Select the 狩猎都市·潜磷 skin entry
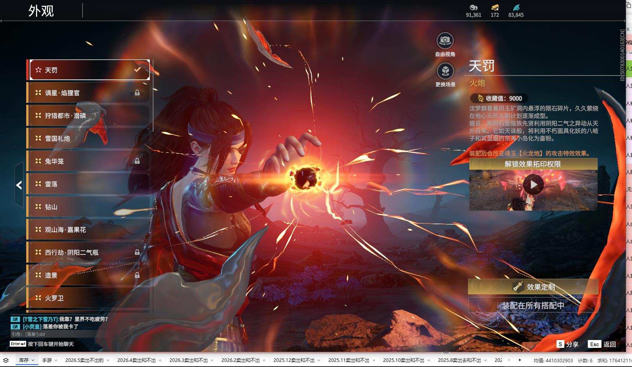This screenshot has height=367, width=632. coord(89,116)
